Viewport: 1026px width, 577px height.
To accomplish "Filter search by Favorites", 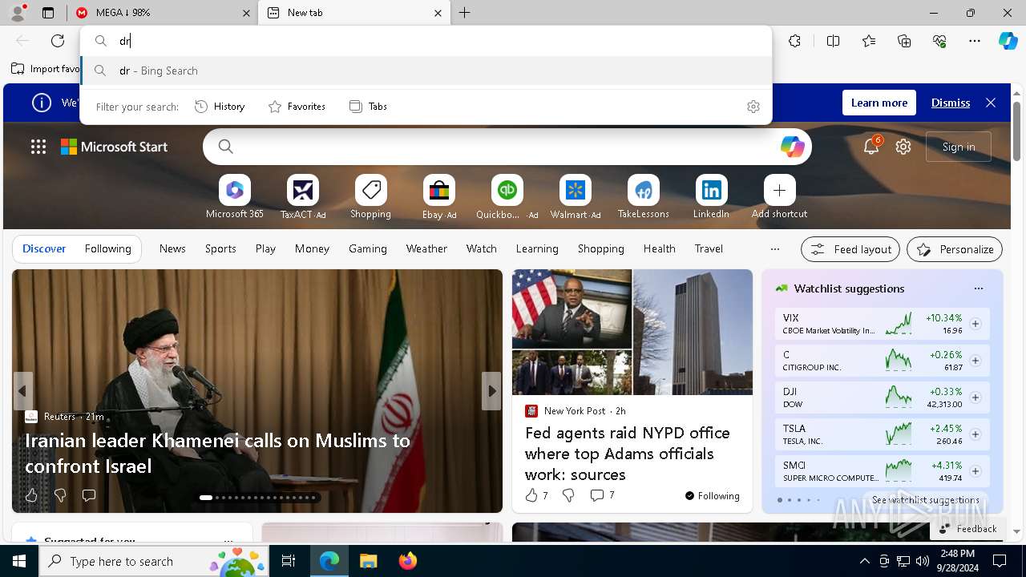I will [x=297, y=107].
